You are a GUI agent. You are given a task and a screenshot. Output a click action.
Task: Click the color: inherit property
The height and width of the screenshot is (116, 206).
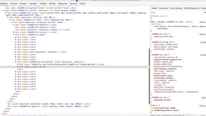coord(162,82)
